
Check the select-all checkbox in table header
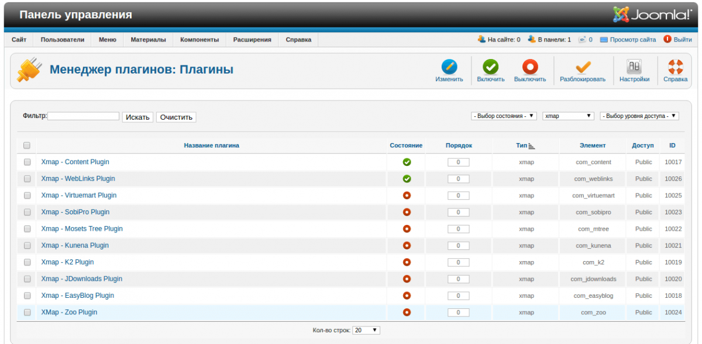click(x=27, y=145)
